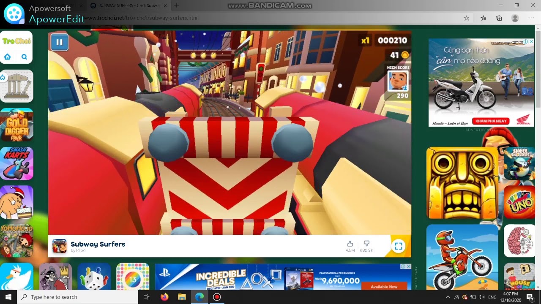The image size is (541, 304).
Task: Enter fullscreen mode for the game
Action: tap(398, 246)
